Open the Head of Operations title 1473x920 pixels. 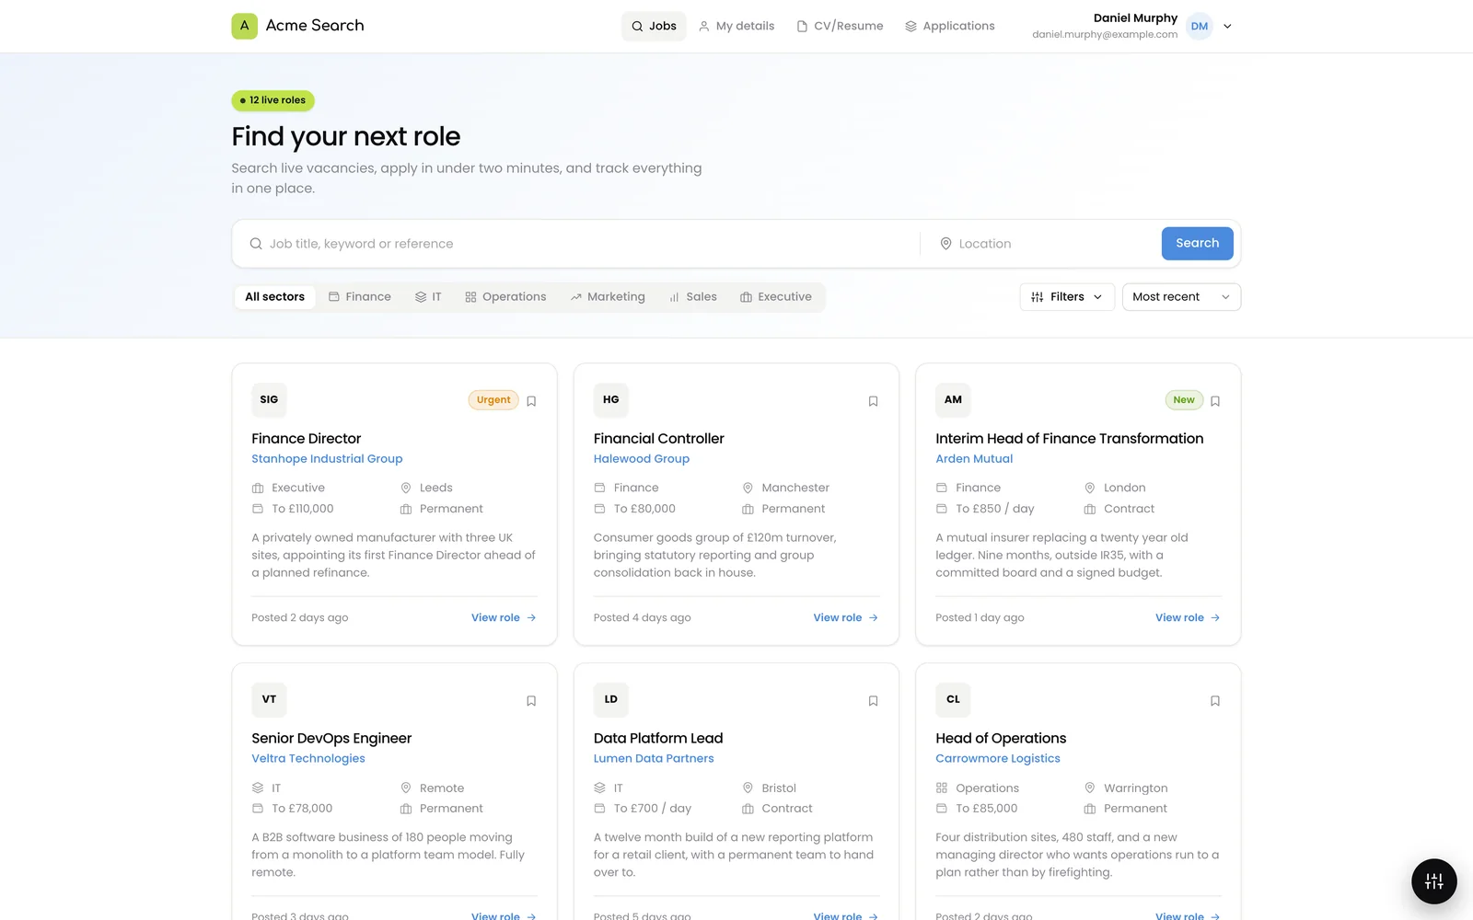click(x=1001, y=739)
